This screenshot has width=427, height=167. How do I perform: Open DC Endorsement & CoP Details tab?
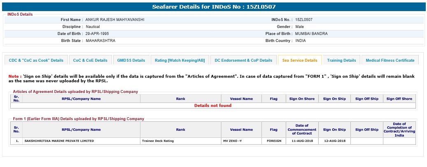pos(243,60)
